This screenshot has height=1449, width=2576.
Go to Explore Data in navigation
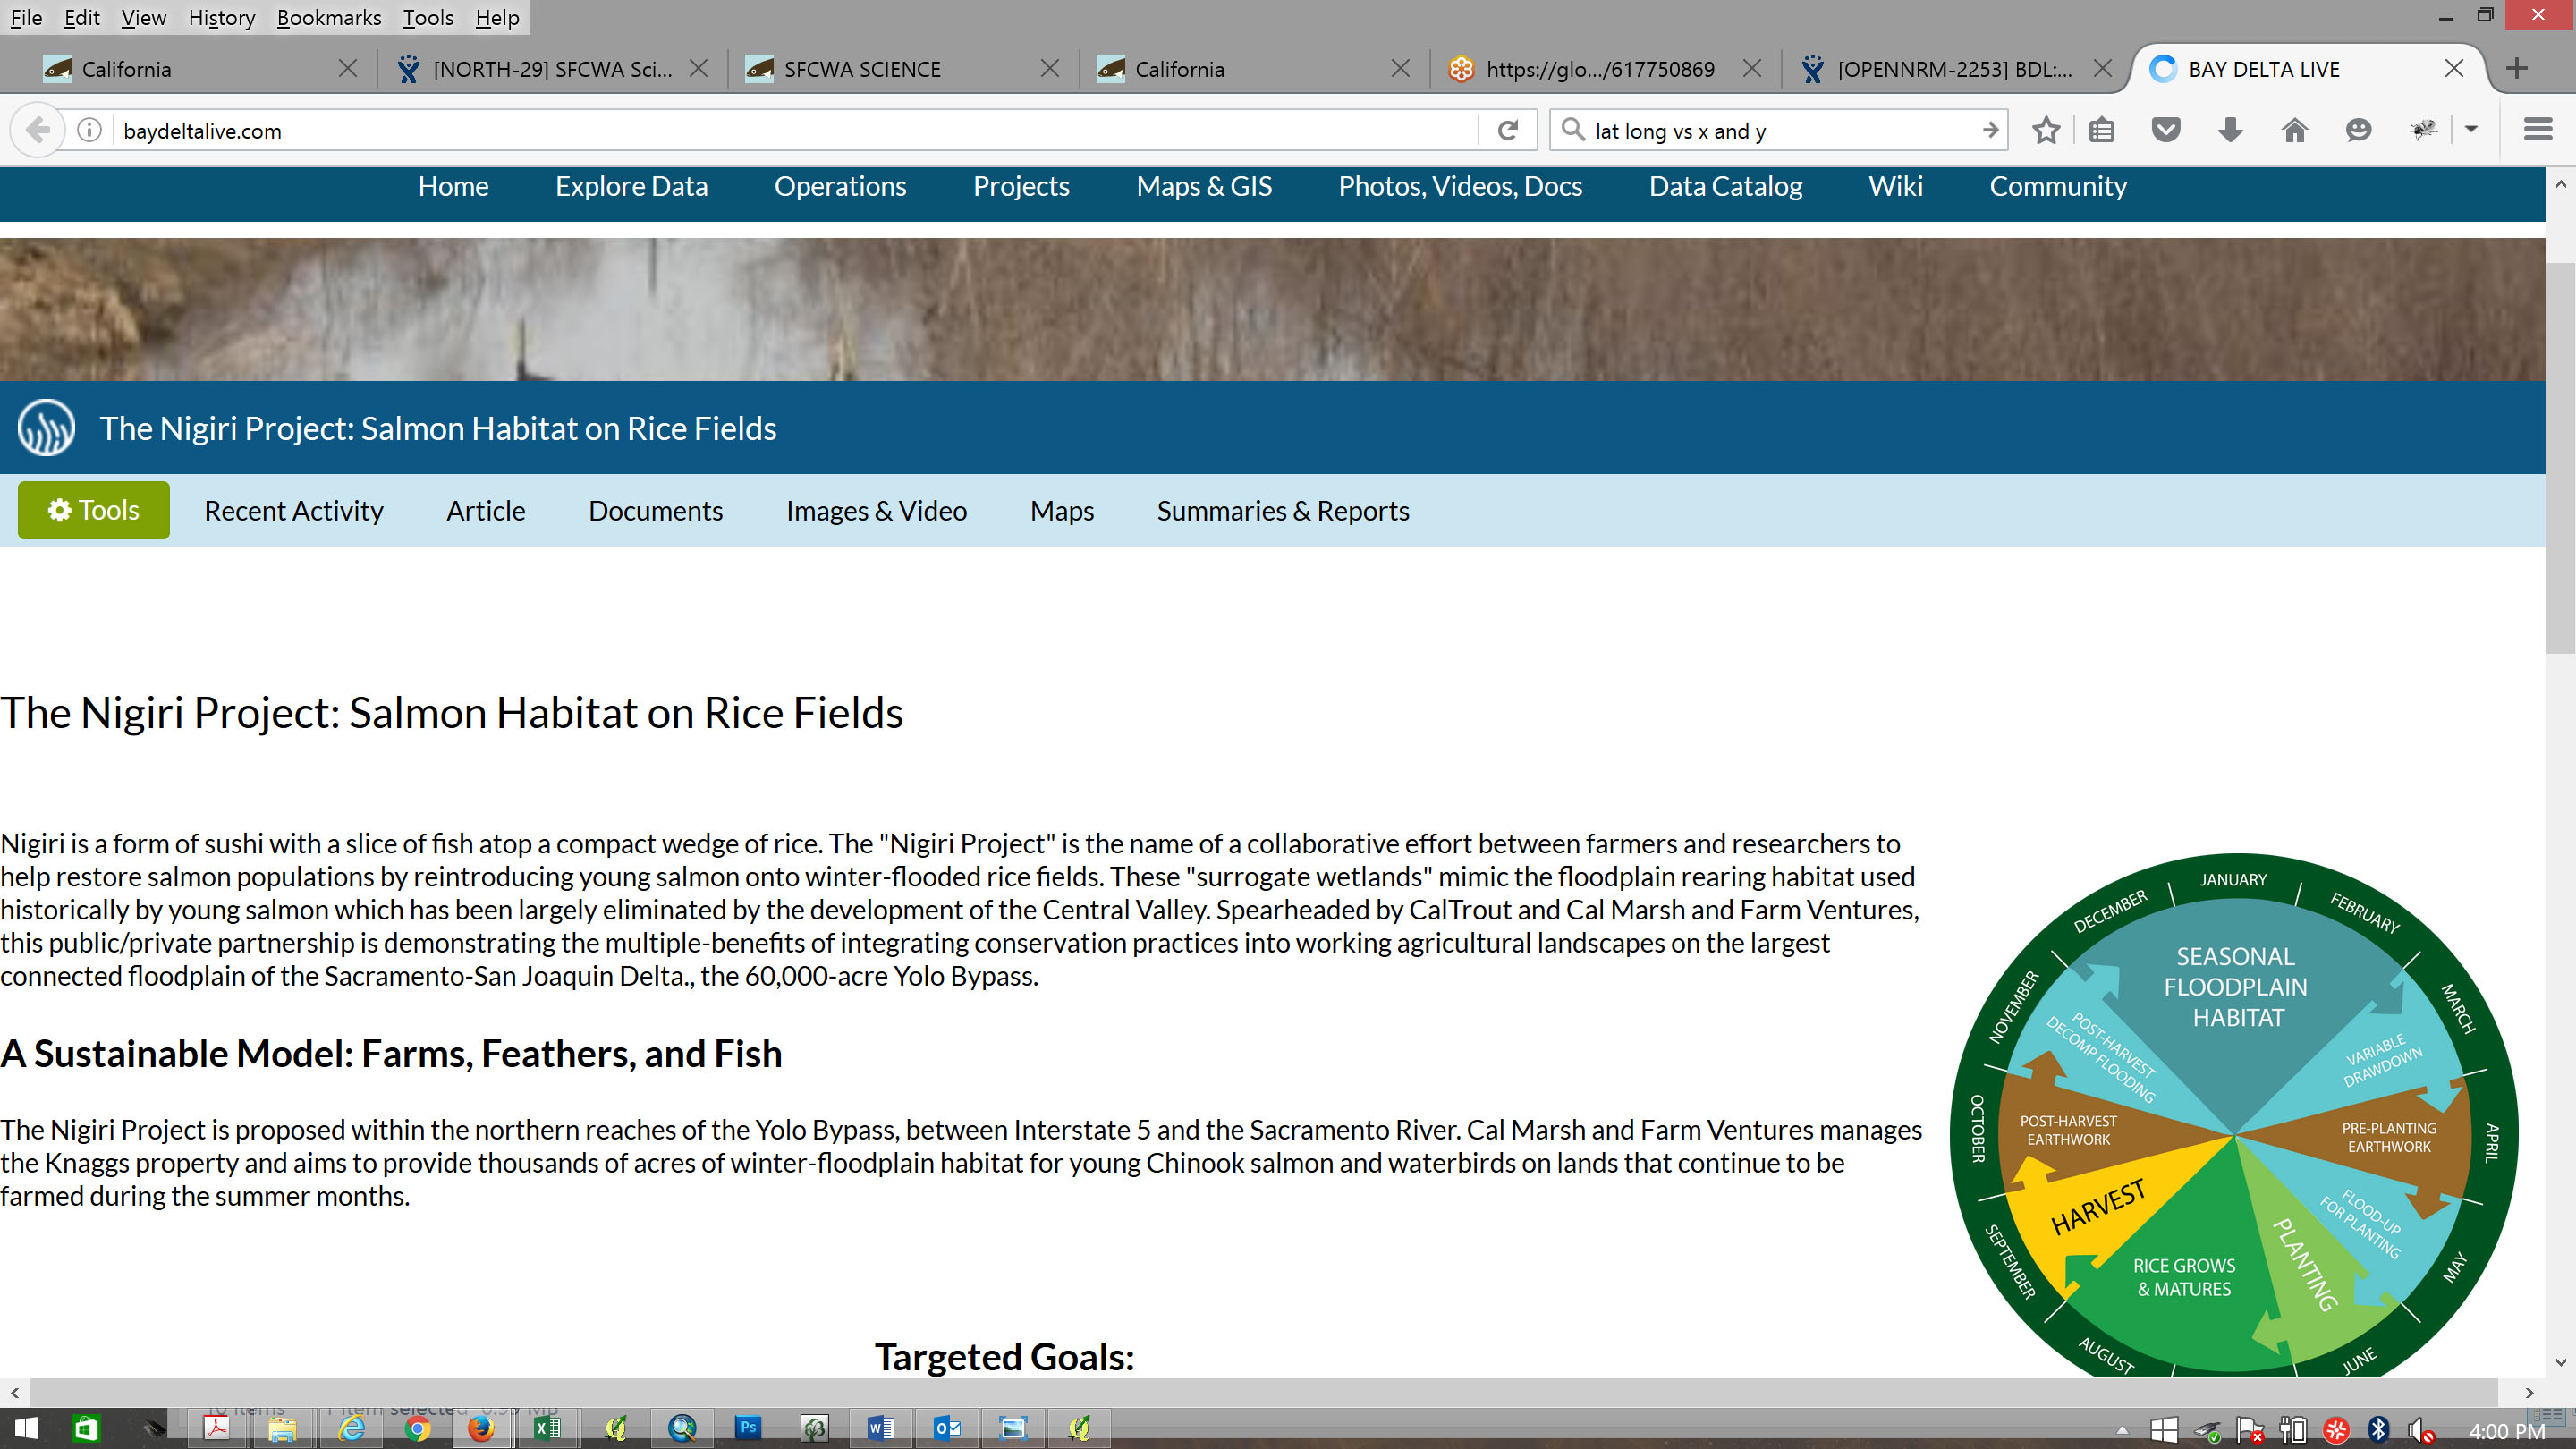coord(631,186)
